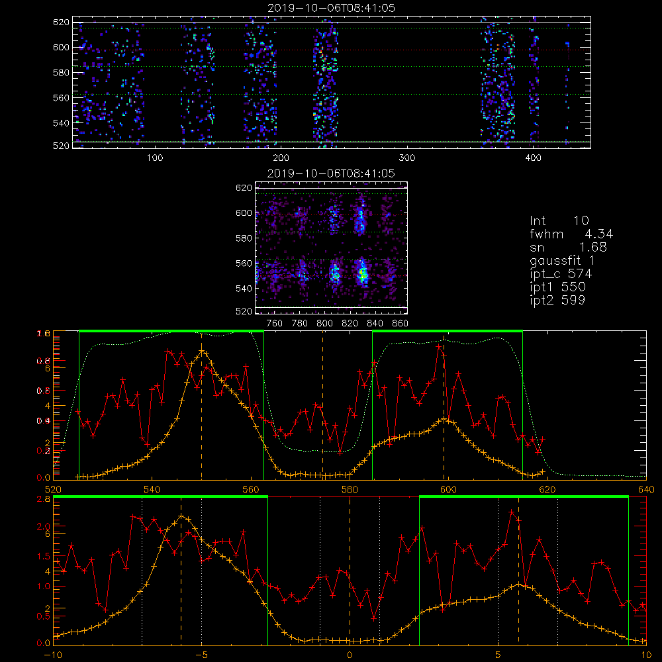
Task: Click x-axis label 640 of upper profile plot
Action: (646, 490)
